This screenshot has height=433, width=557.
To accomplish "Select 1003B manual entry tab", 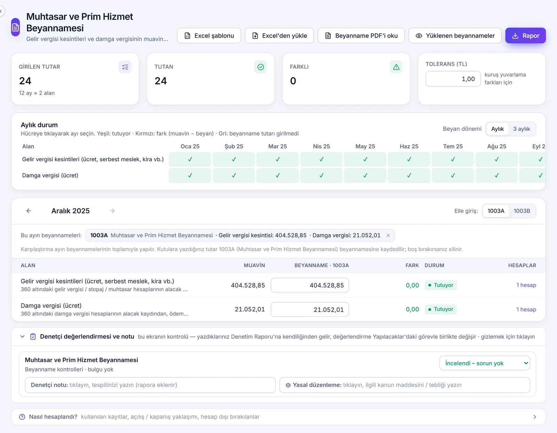I will pos(522,211).
